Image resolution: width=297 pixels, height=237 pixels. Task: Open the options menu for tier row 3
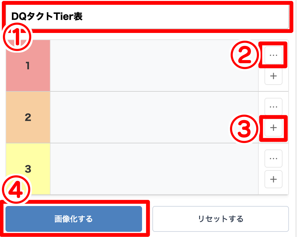pyautogui.click(x=273, y=158)
